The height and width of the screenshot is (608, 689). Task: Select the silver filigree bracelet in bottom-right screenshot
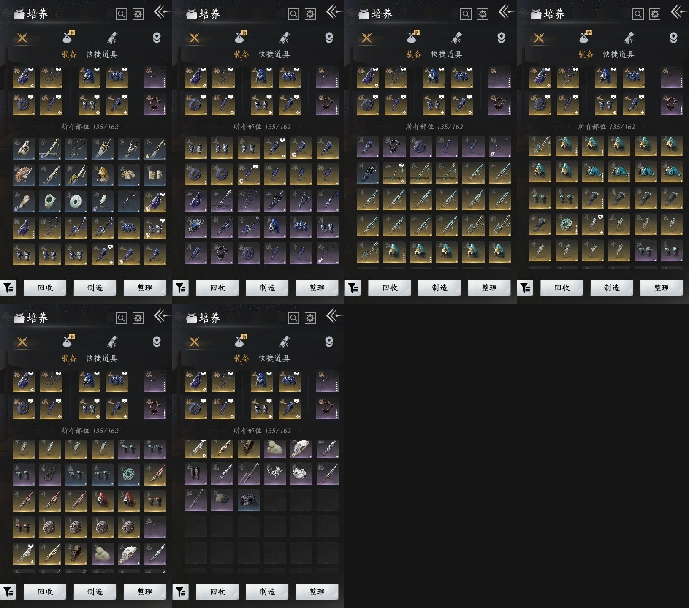click(x=301, y=474)
